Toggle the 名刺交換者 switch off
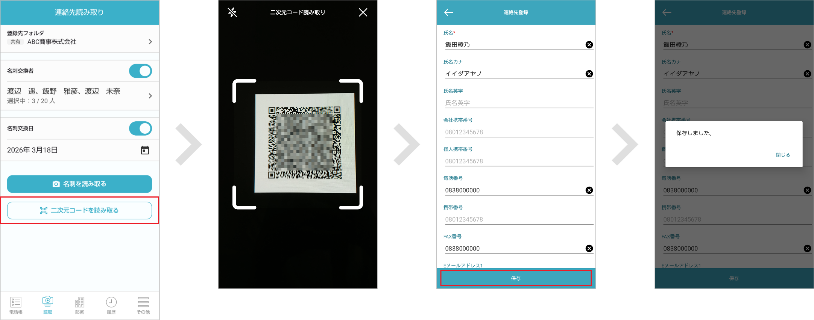 [140, 71]
